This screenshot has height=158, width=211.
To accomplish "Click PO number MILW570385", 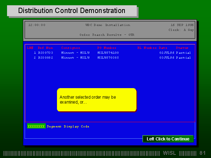I will click(108, 58).
